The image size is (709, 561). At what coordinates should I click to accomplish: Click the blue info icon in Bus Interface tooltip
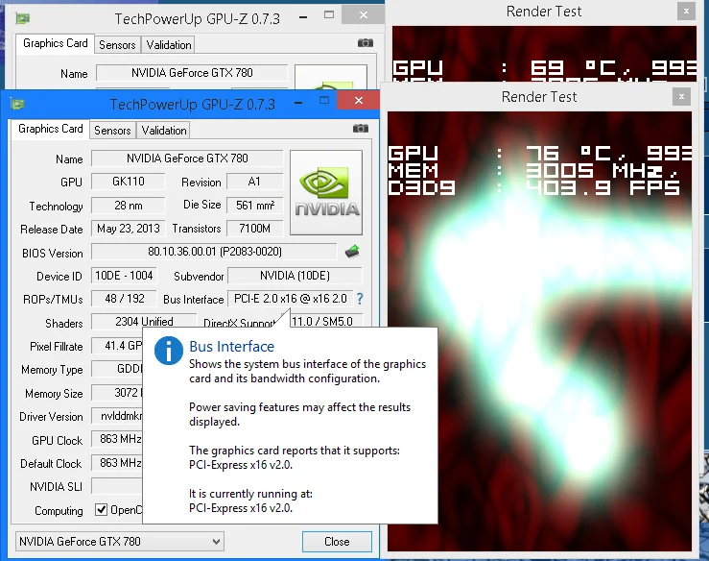[x=168, y=350]
